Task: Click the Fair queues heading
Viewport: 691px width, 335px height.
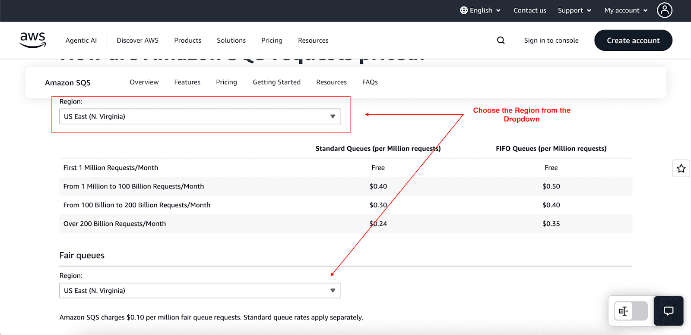Action: tap(82, 255)
